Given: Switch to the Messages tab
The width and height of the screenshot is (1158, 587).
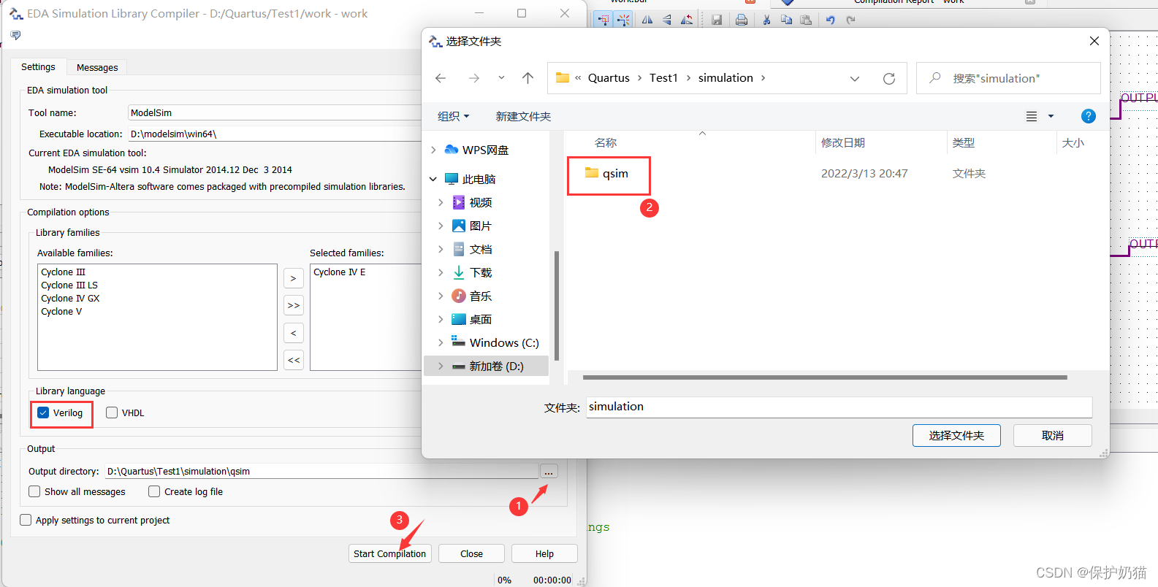Looking at the screenshot, I should coord(97,67).
